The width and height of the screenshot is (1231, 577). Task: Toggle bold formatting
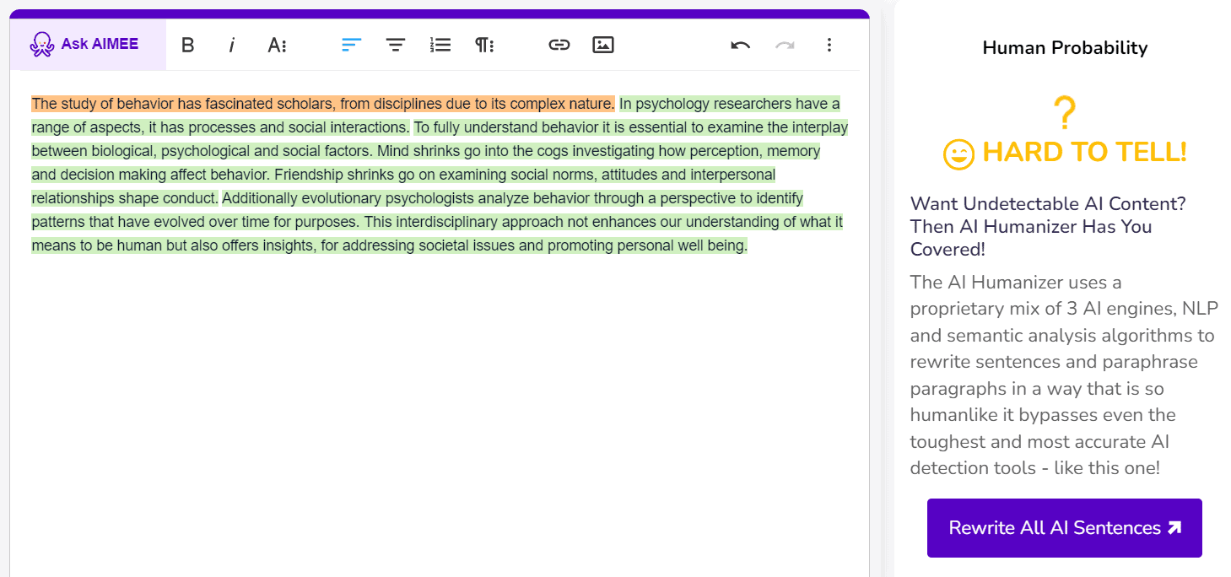click(188, 46)
